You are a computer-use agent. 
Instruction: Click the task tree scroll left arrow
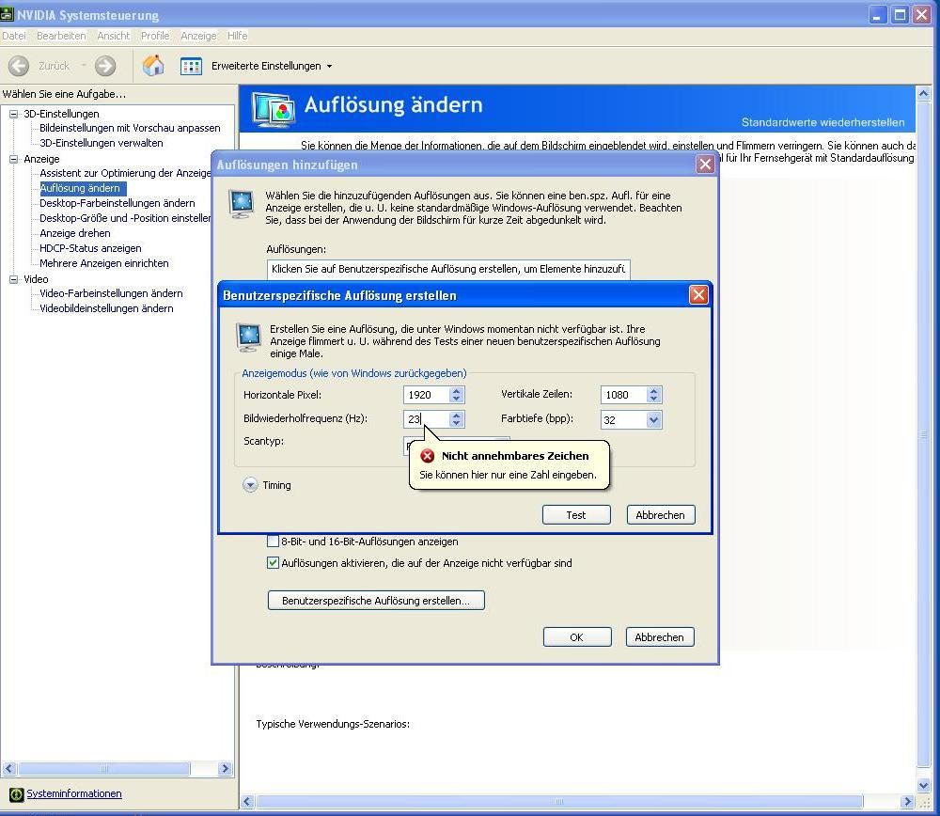9,769
